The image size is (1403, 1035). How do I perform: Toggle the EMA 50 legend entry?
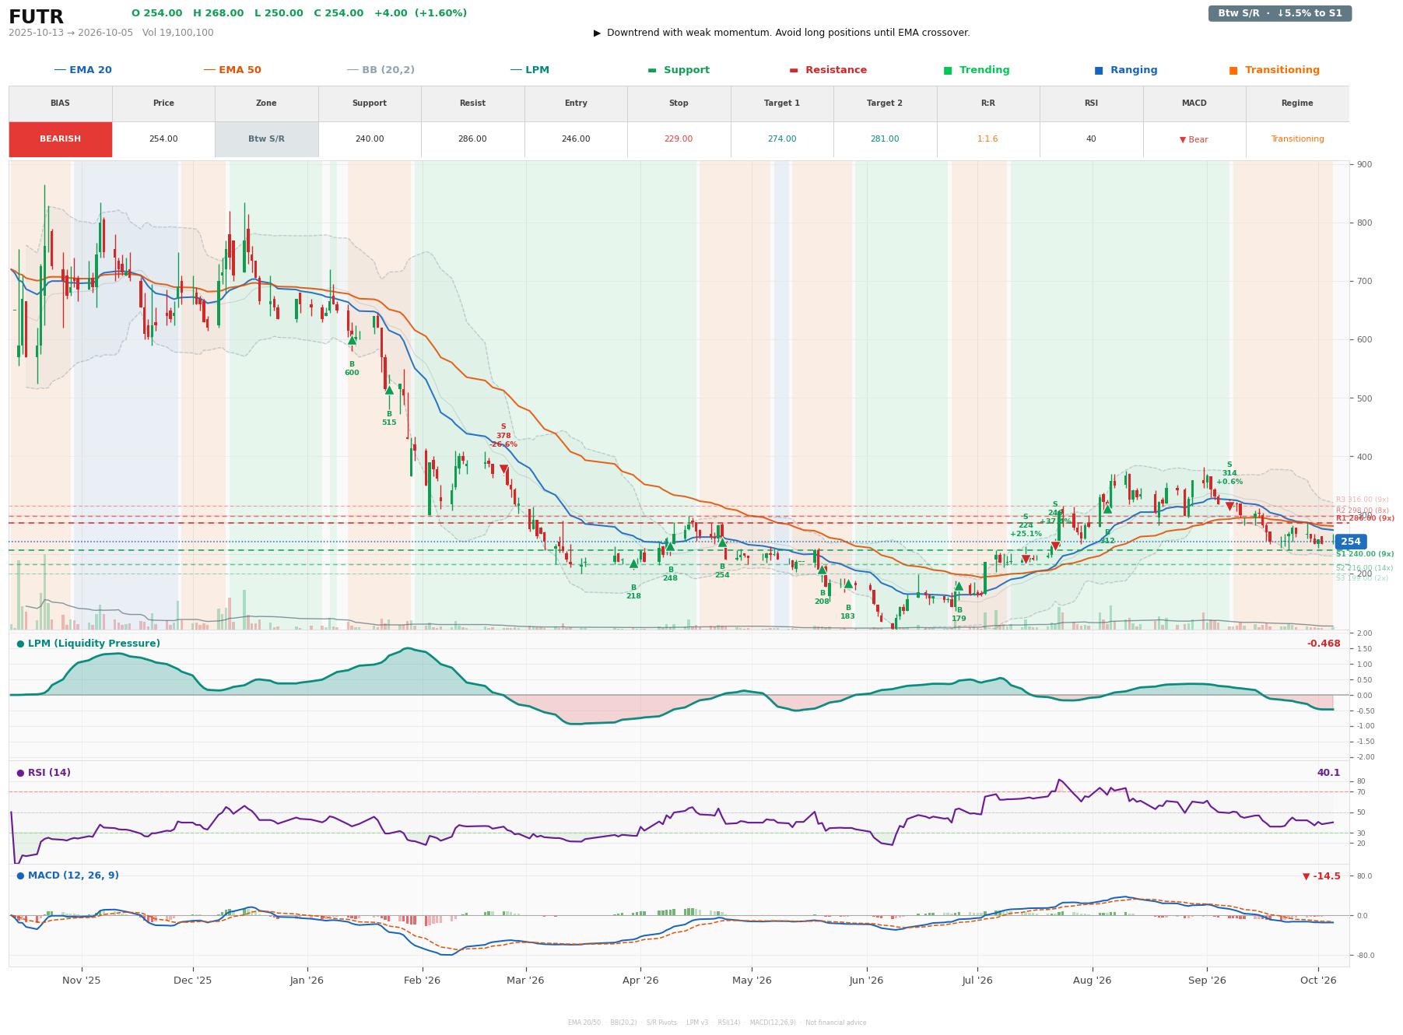233,70
